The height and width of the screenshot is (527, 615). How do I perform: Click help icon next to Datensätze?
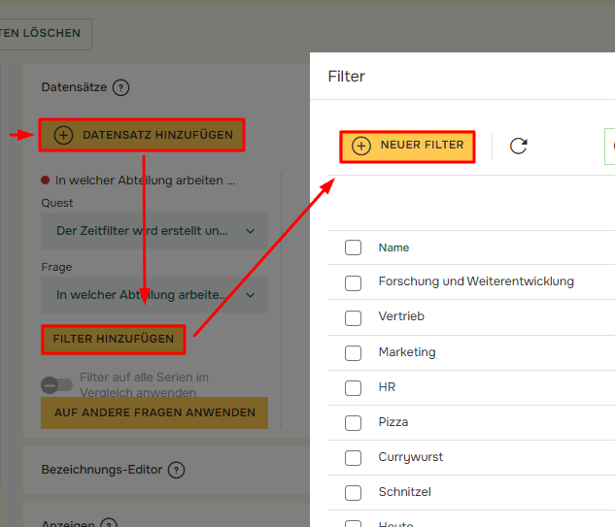click(120, 87)
